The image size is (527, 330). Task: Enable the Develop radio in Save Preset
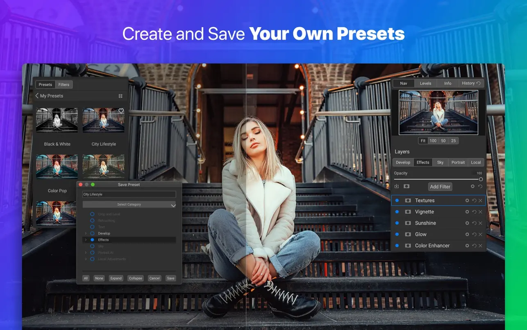click(92, 234)
